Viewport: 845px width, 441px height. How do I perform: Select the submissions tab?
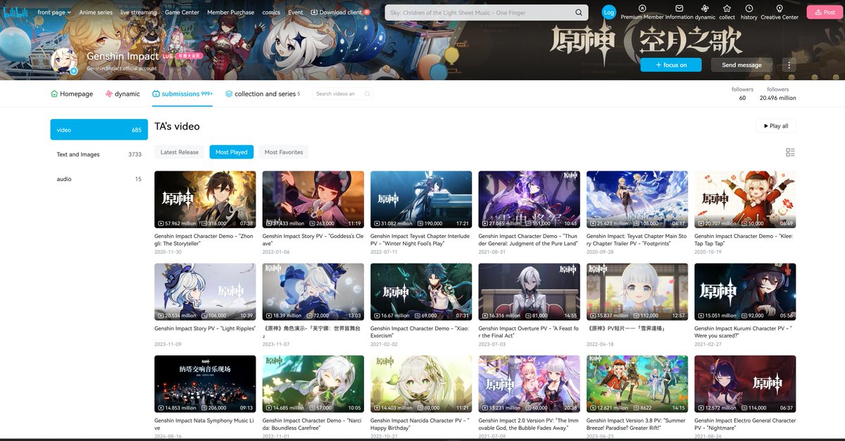coord(182,94)
